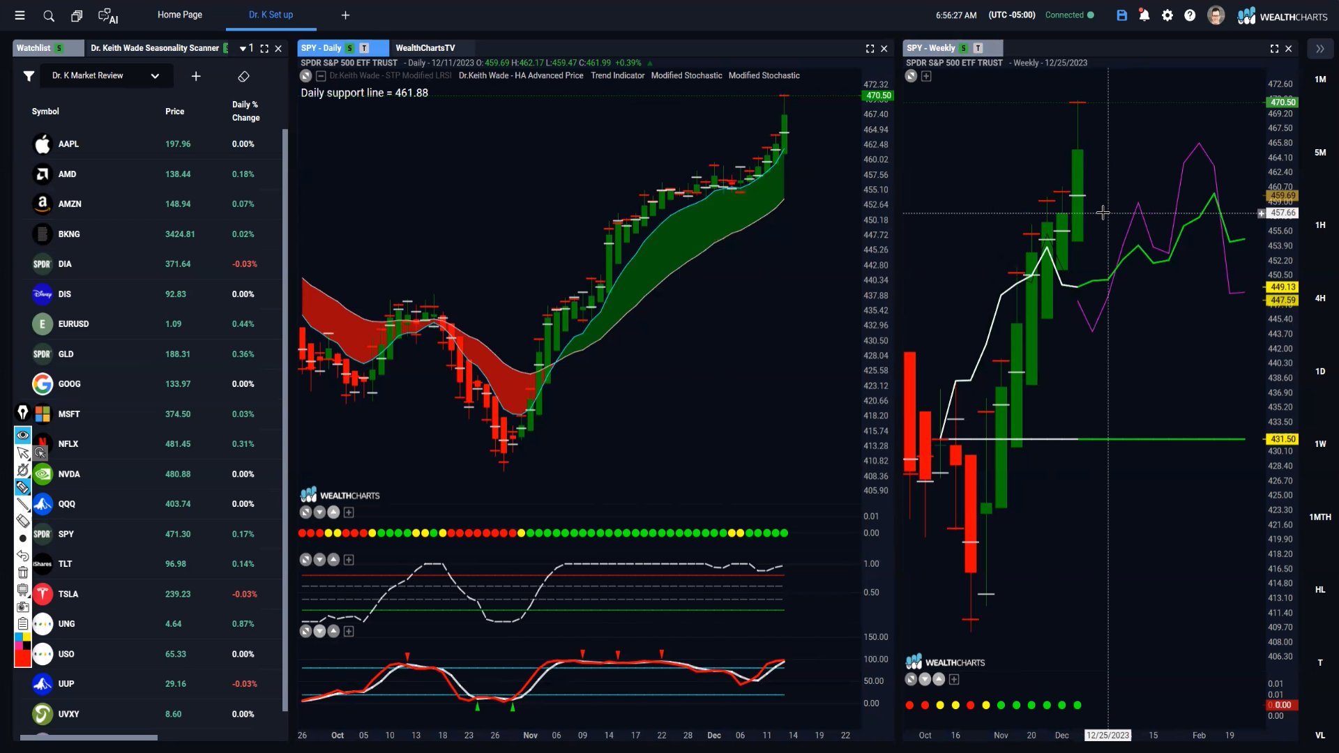Screen dimensions: 1339x753
Task: Expand the bottom stochastic pane with the plus box
Action: point(349,632)
